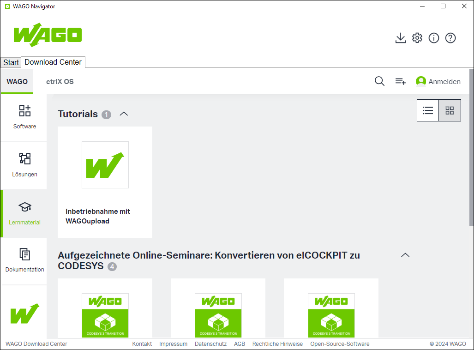Image resolution: width=474 pixels, height=350 pixels.
Task: Open the downloads icon in header
Action: pyautogui.click(x=401, y=38)
